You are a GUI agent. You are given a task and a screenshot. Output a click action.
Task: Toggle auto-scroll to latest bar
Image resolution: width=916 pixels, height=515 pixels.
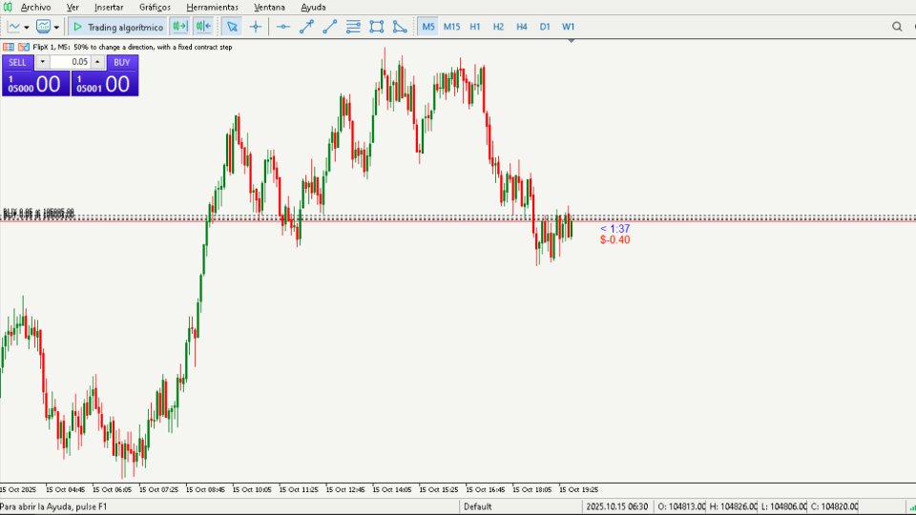(x=180, y=27)
